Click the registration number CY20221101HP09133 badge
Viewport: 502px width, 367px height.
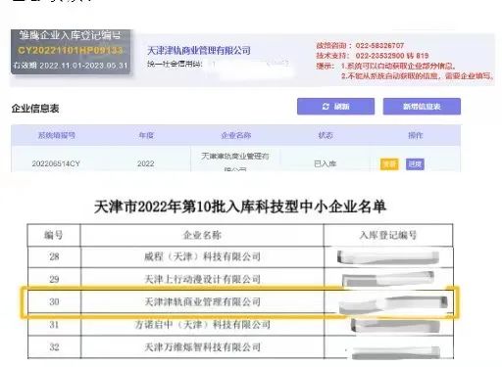coord(71,50)
